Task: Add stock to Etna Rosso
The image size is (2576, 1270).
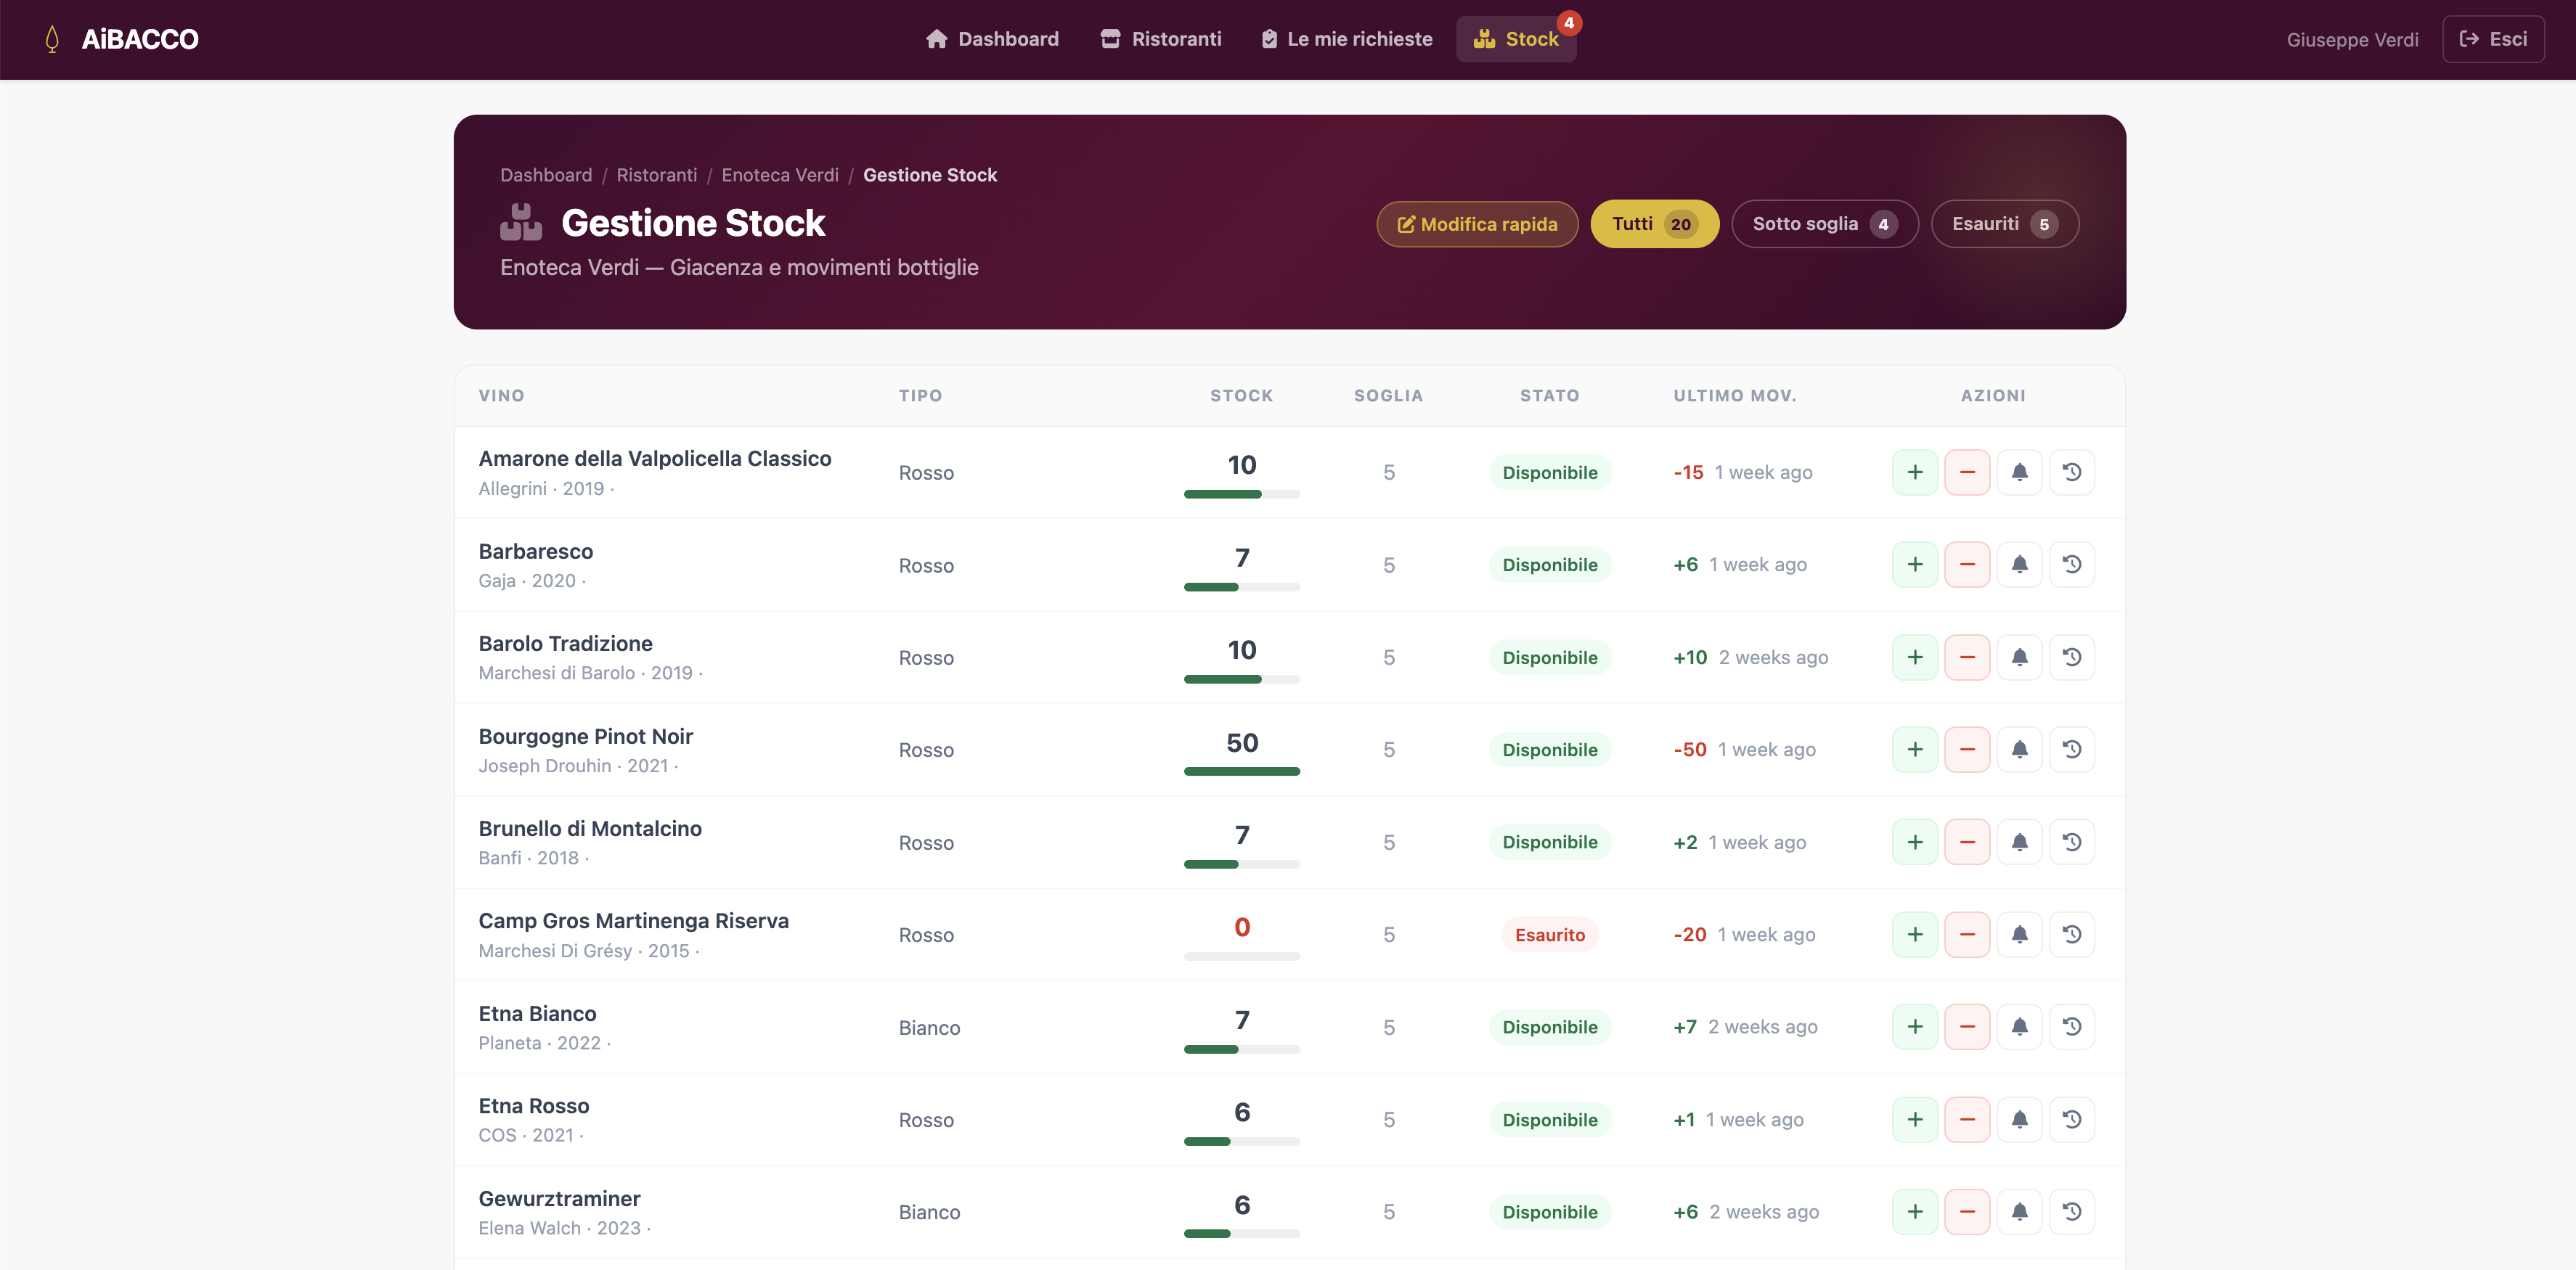Action: point(1915,1119)
